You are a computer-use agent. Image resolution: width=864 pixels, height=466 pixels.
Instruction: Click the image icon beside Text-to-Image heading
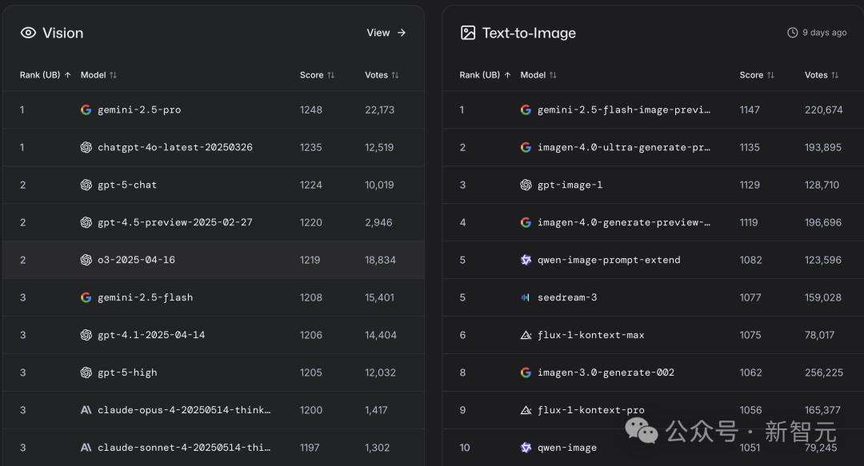pos(468,33)
